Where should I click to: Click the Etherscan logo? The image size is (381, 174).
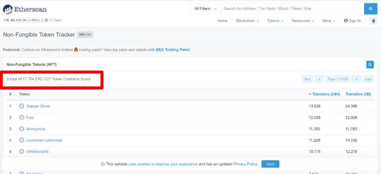click(x=25, y=10)
